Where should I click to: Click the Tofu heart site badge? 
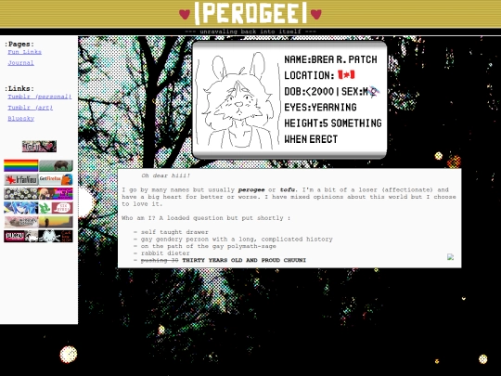coord(39,146)
